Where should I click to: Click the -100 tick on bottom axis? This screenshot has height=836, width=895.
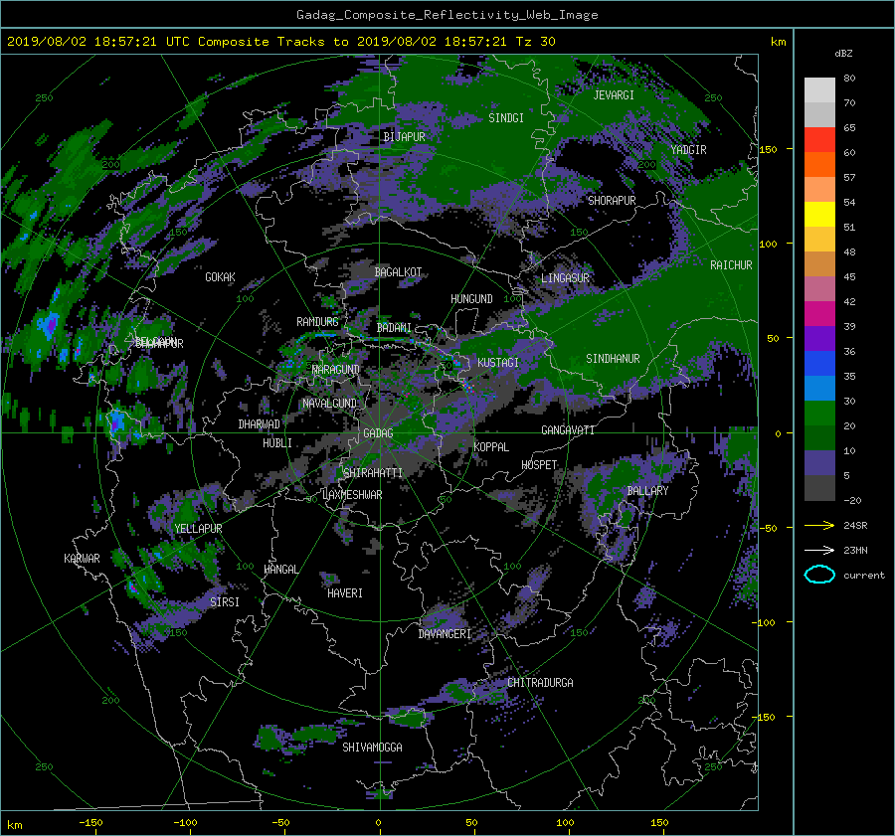(184, 823)
